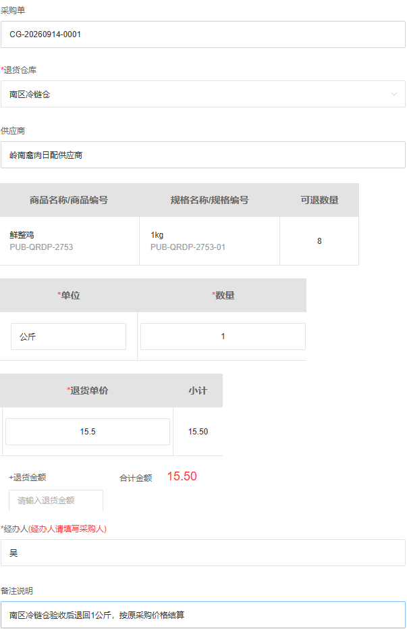Click the red 合计金额 total 15.50

click(182, 476)
